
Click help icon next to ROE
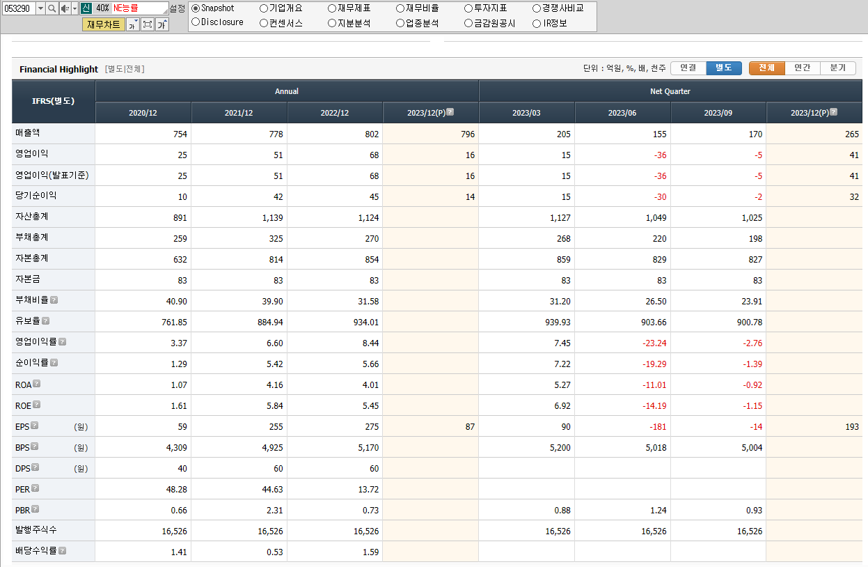click(36, 405)
